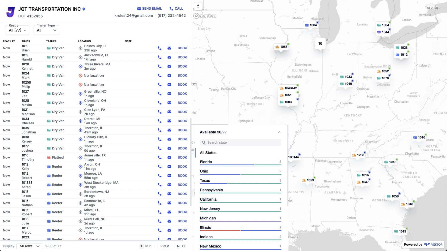Book truck 1077 driven by Joshua
The height and width of the screenshot is (251, 447).
tap(182, 148)
